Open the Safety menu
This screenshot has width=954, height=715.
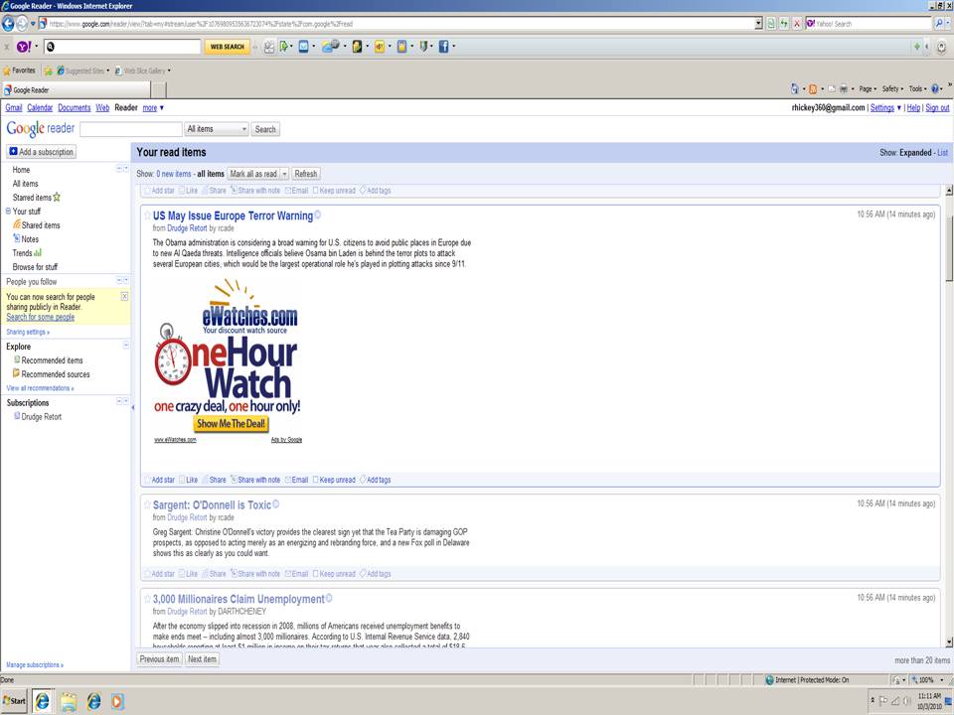892,88
